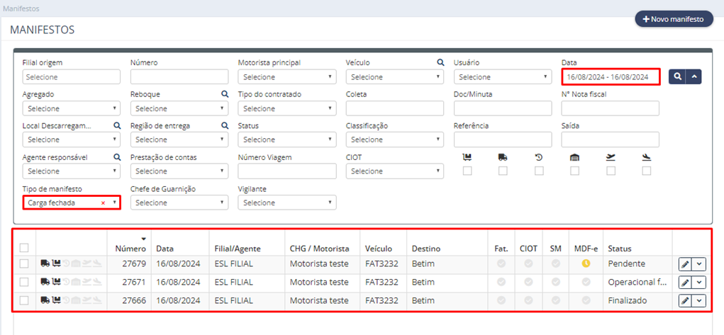Select the checkbox for manifest 27671
The width and height of the screenshot is (724, 335).
pos(24,282)
